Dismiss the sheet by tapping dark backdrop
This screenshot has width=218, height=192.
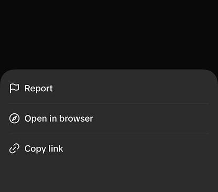point(109,34)
